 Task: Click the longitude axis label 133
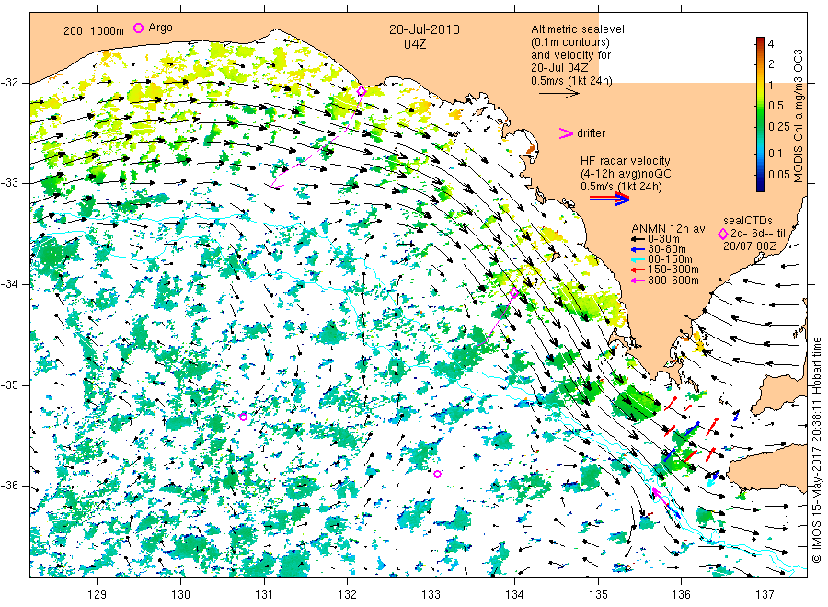431,595
